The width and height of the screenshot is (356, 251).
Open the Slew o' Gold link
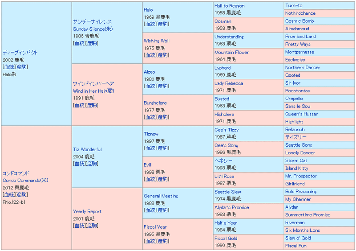pos(298,238)
